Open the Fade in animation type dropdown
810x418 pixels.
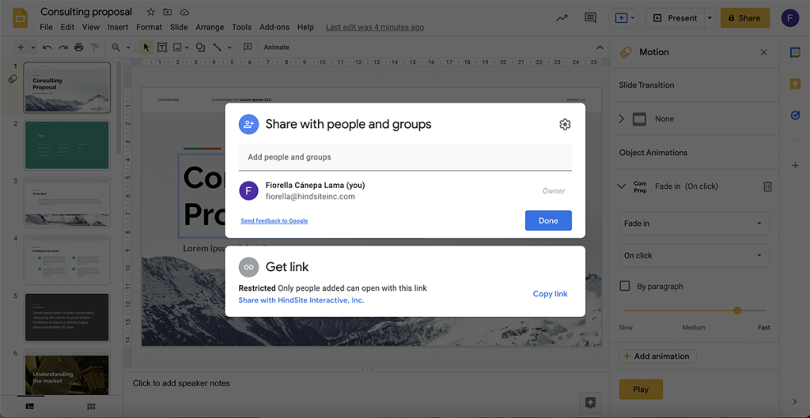point(694,224)
